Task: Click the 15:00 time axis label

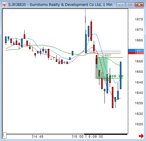Action: point(78,137)
